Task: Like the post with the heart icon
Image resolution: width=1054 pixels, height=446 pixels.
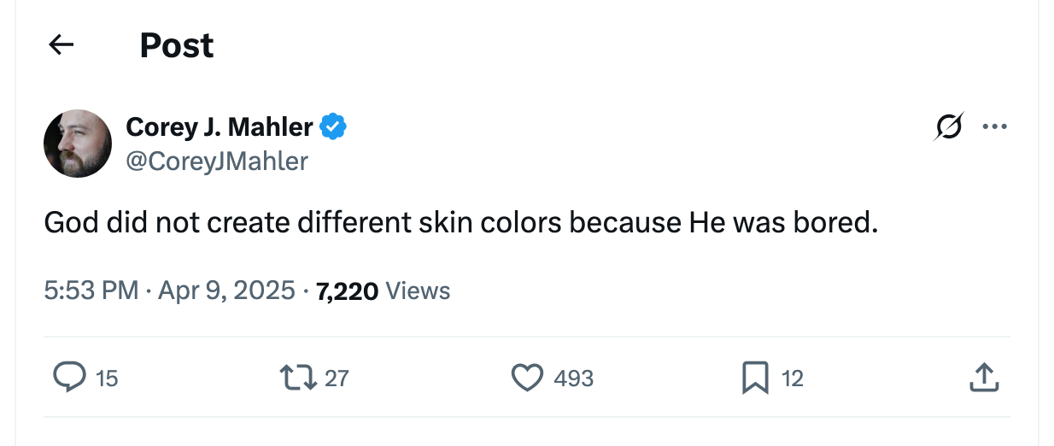Action: pos(527,377)
